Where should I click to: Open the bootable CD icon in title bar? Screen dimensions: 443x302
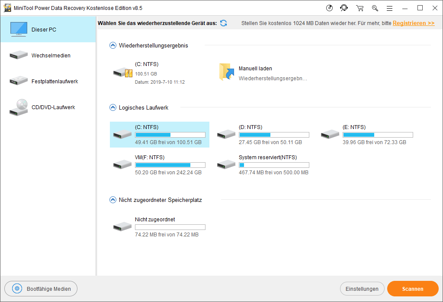tap(329, 8)
